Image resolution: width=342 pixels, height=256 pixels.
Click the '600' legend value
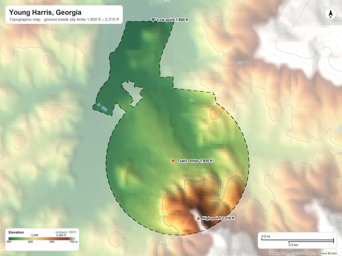(x=30, y=242)
